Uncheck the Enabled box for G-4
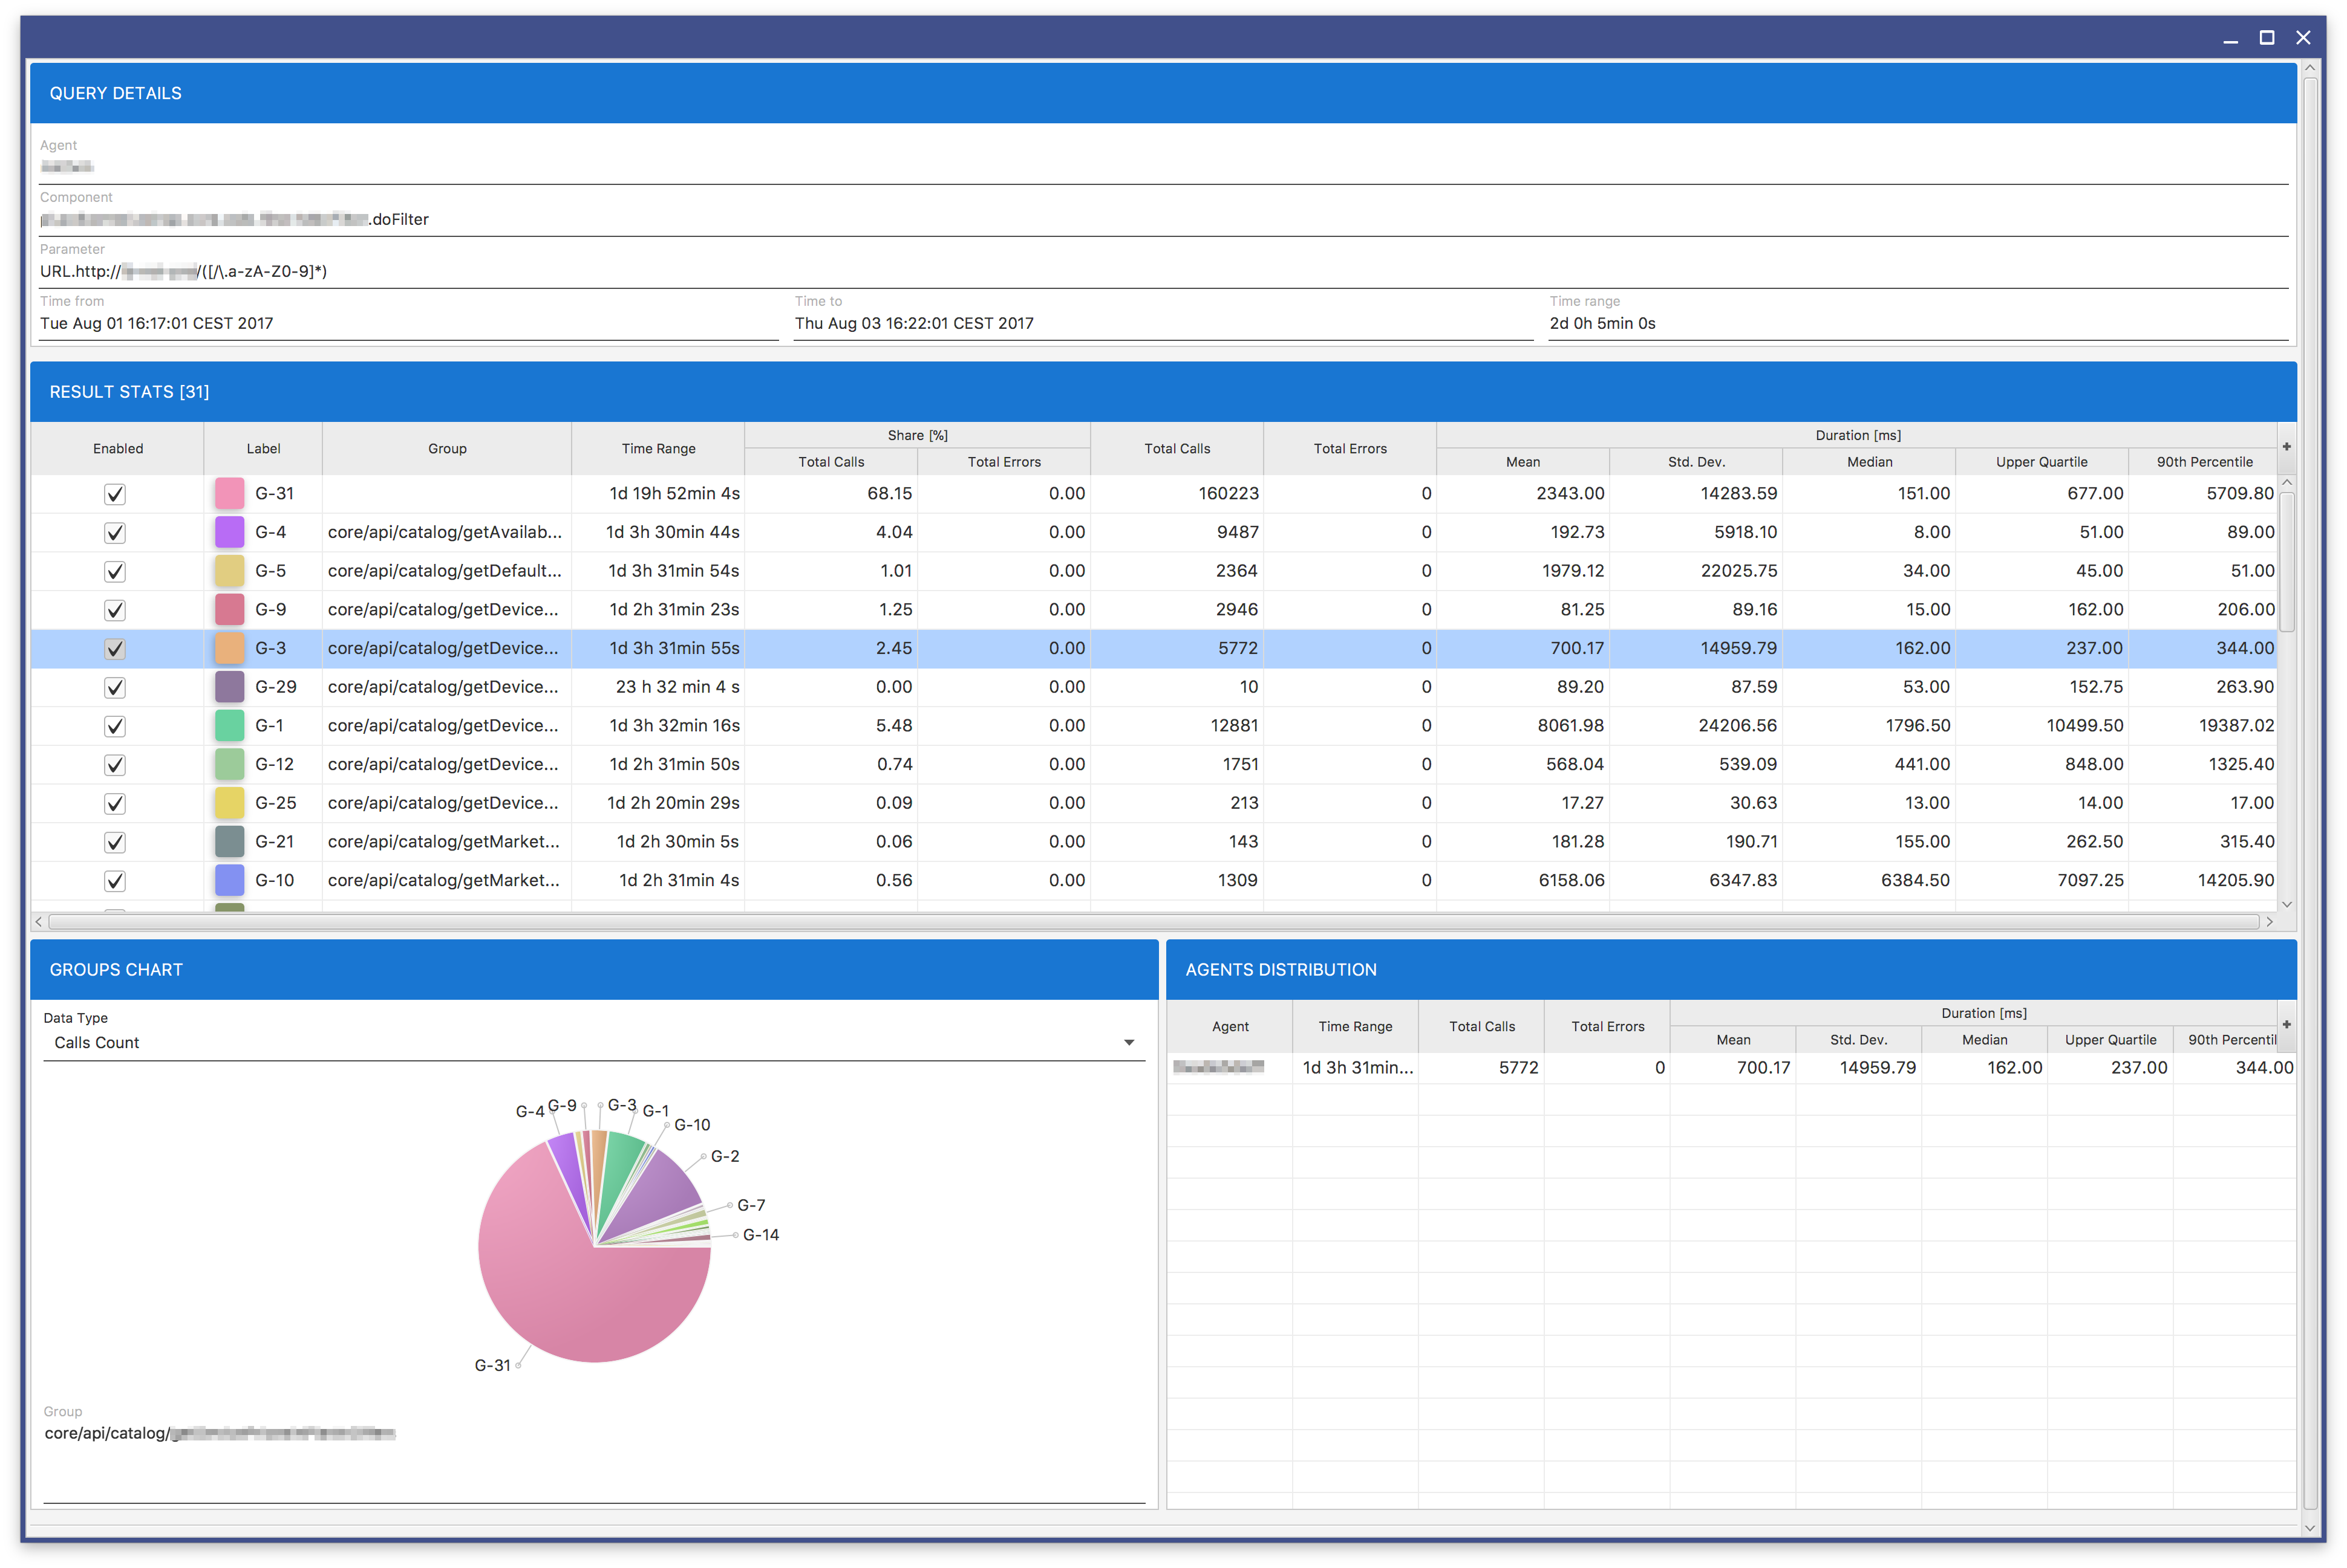 (115, 533)
